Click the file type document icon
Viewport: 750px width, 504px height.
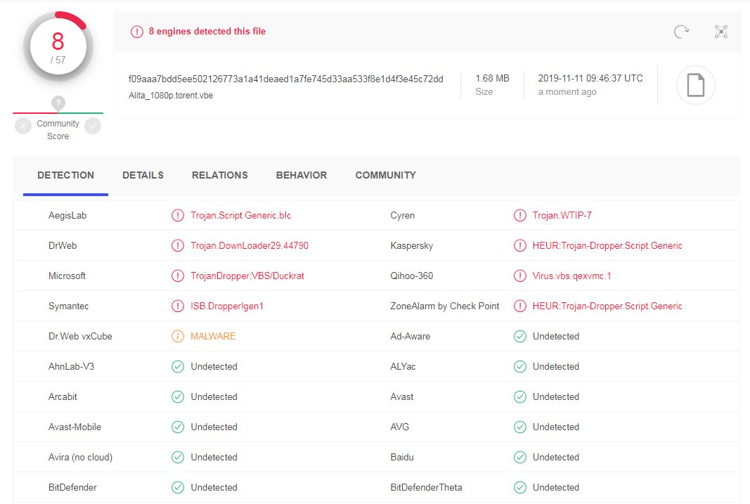coord(695,85)
